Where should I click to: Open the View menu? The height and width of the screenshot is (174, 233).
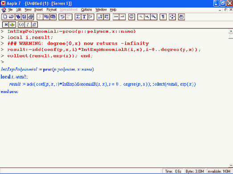tap(28, 10)
